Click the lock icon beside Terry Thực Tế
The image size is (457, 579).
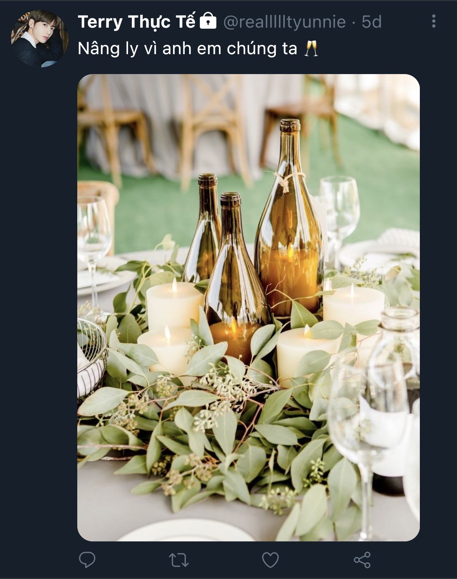click(x=208, y=21)
